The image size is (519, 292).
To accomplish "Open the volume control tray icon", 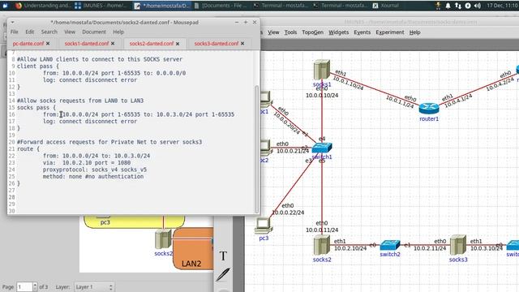I will tap(477, 6).
